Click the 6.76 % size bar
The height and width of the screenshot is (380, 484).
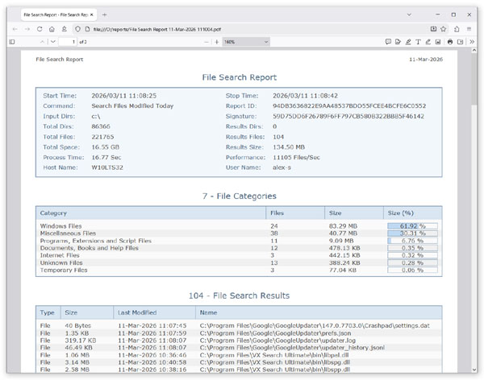pyautogui.click(x=412, y=241)
